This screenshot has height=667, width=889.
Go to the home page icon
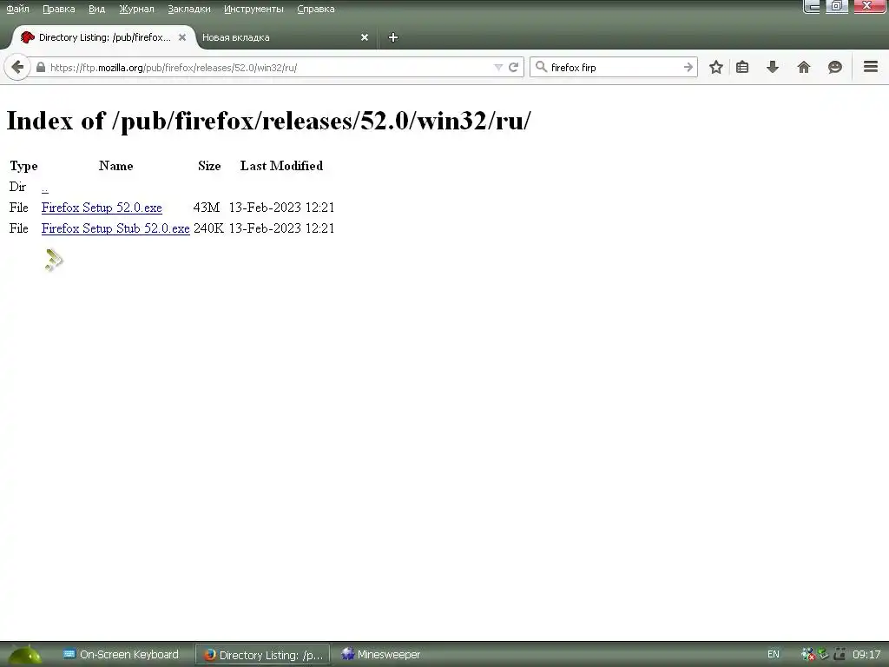click(x=803, y=68)
